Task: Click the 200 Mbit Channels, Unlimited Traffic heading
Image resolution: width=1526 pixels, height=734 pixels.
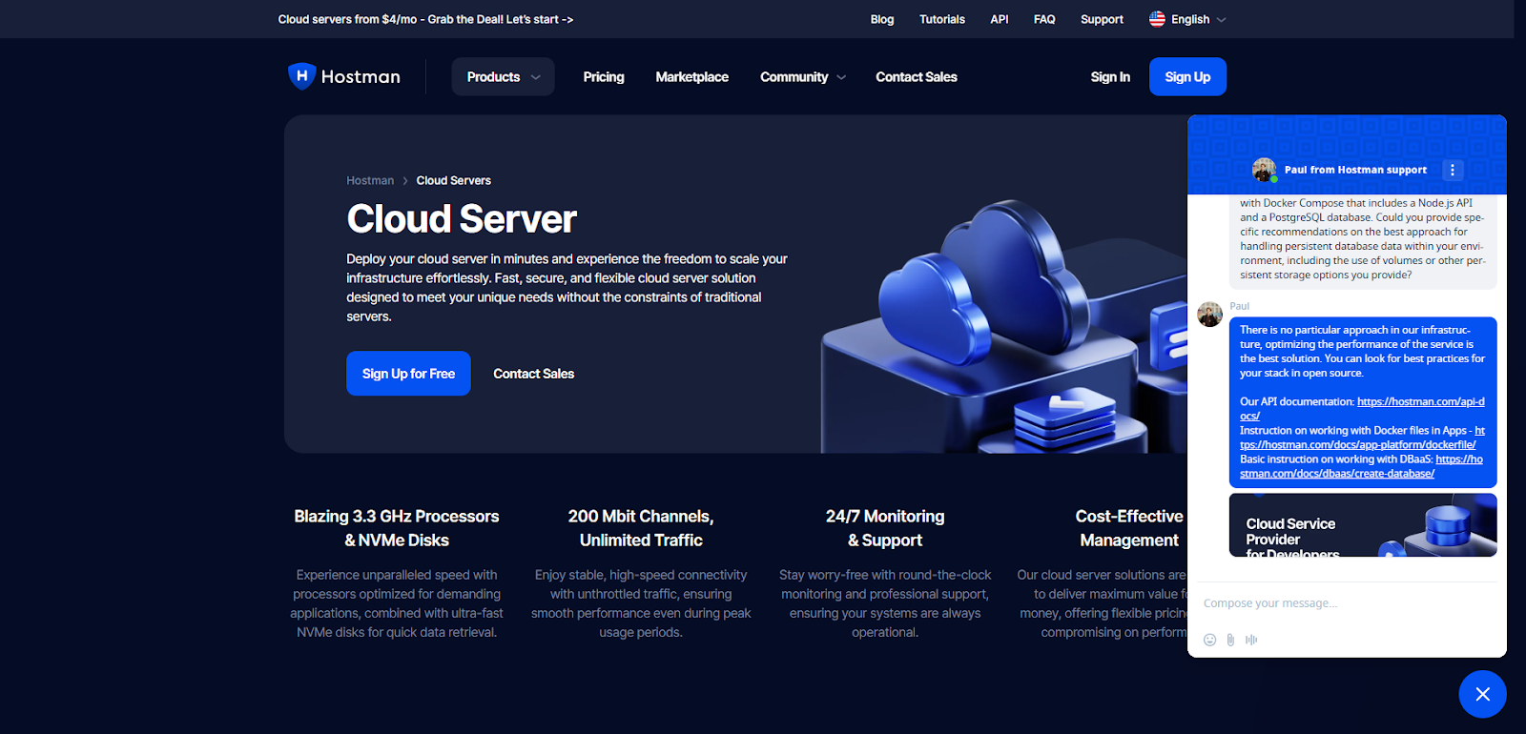Action: tap(641, 528)
